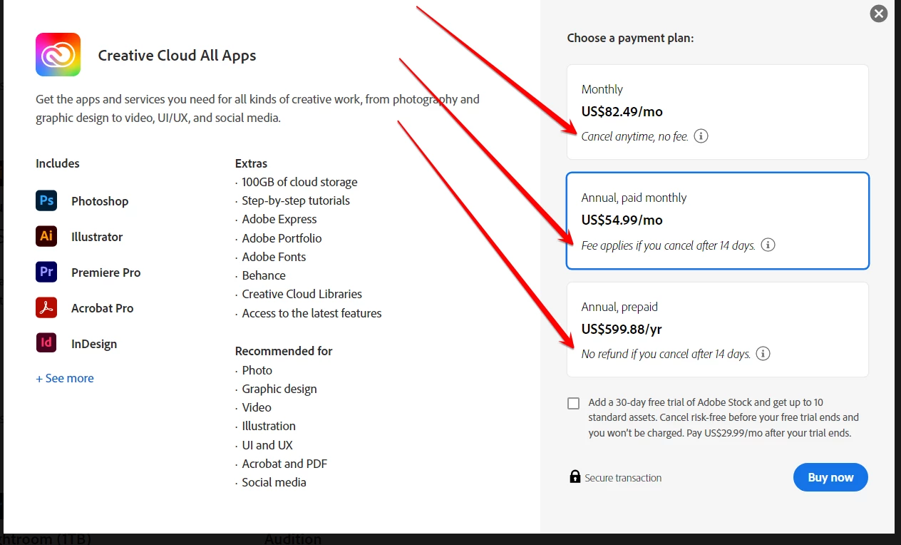Select the Monthly US$82.49/mo plan
This screenshot has height=545, width=901.
(718, 112)
